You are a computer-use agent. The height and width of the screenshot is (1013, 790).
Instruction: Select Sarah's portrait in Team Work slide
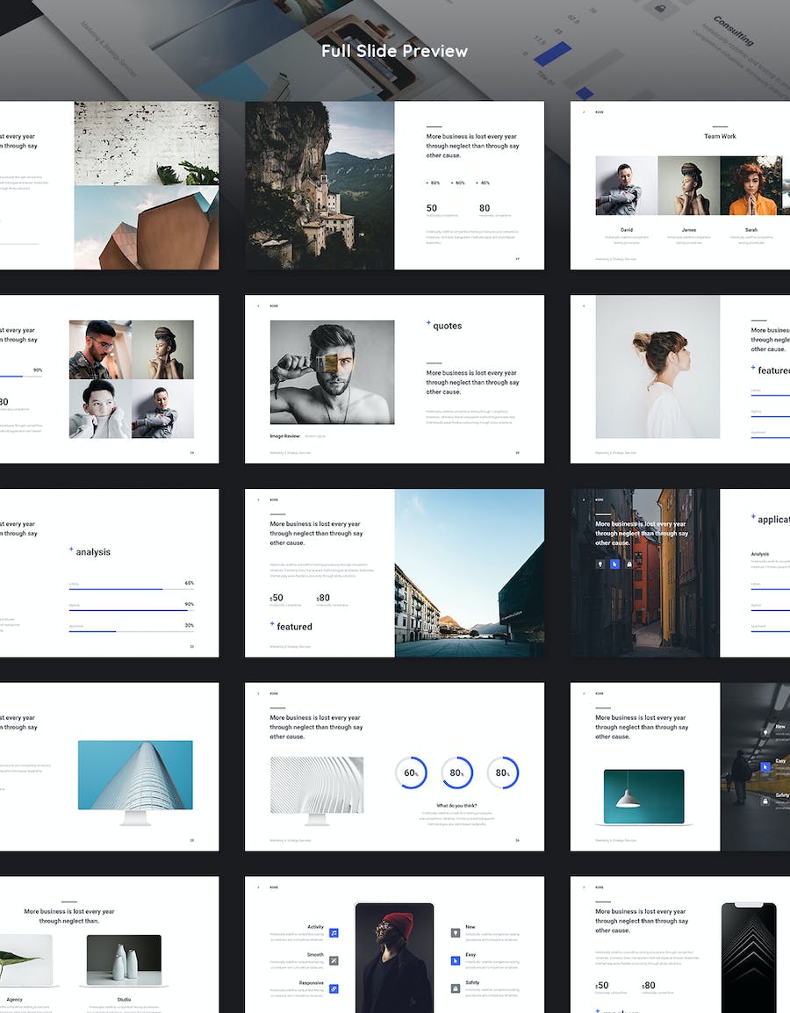pos(750,186)
